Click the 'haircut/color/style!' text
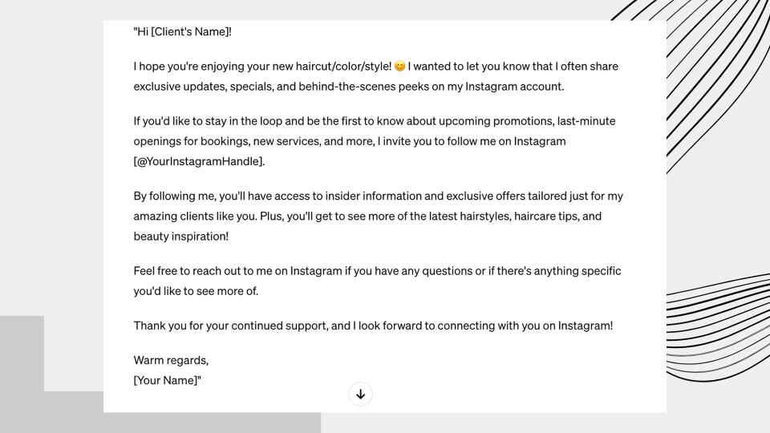Viewport: 770px width, 433px height. 344,67
